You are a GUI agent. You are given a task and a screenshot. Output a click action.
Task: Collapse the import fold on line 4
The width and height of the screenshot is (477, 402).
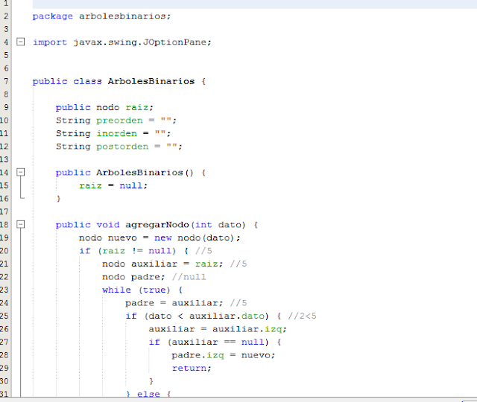(x=20, y=42)
